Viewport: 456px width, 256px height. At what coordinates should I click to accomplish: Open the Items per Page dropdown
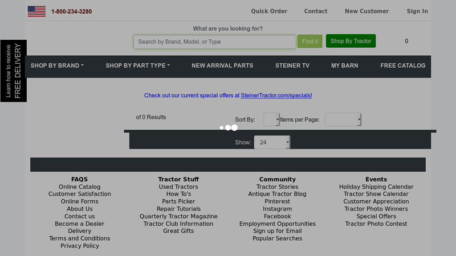point(343,119)
